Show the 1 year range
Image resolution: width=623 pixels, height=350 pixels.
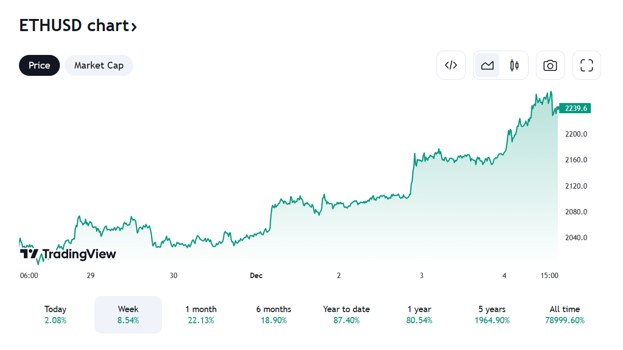419,315
